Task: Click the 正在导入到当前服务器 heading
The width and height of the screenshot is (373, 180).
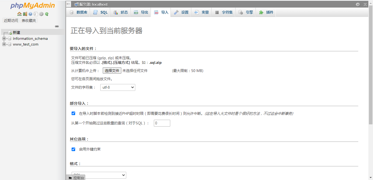Action: pos(107,31)
